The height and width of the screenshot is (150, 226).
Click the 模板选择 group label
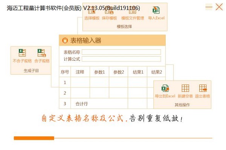click(x=124, y=26)
